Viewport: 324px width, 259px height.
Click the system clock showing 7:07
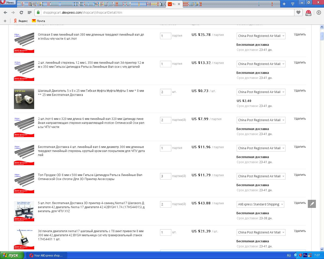pos(317,255)
